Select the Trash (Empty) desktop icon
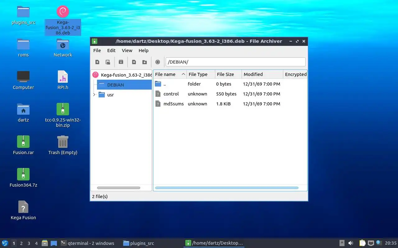 point(63,146)
